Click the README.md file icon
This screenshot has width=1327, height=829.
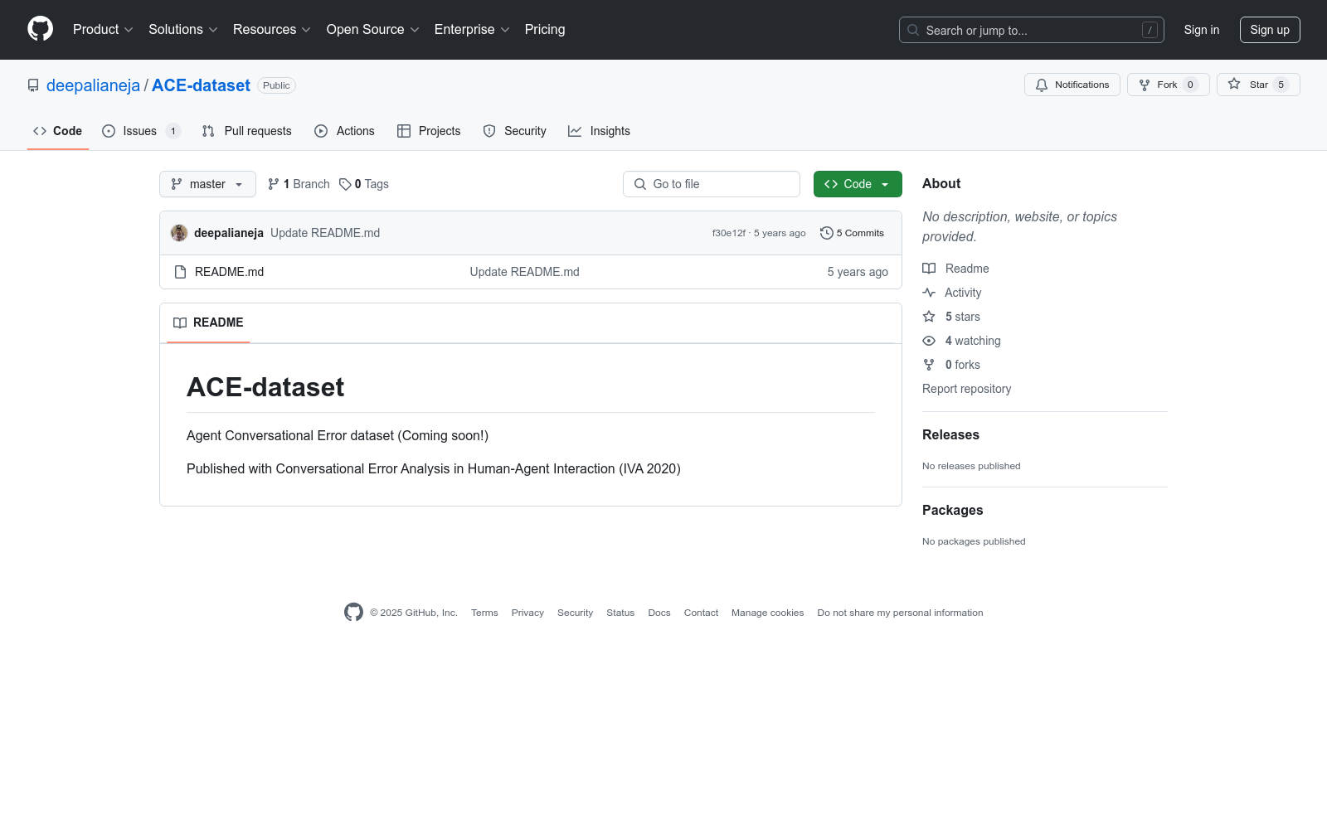coord(180,272)
